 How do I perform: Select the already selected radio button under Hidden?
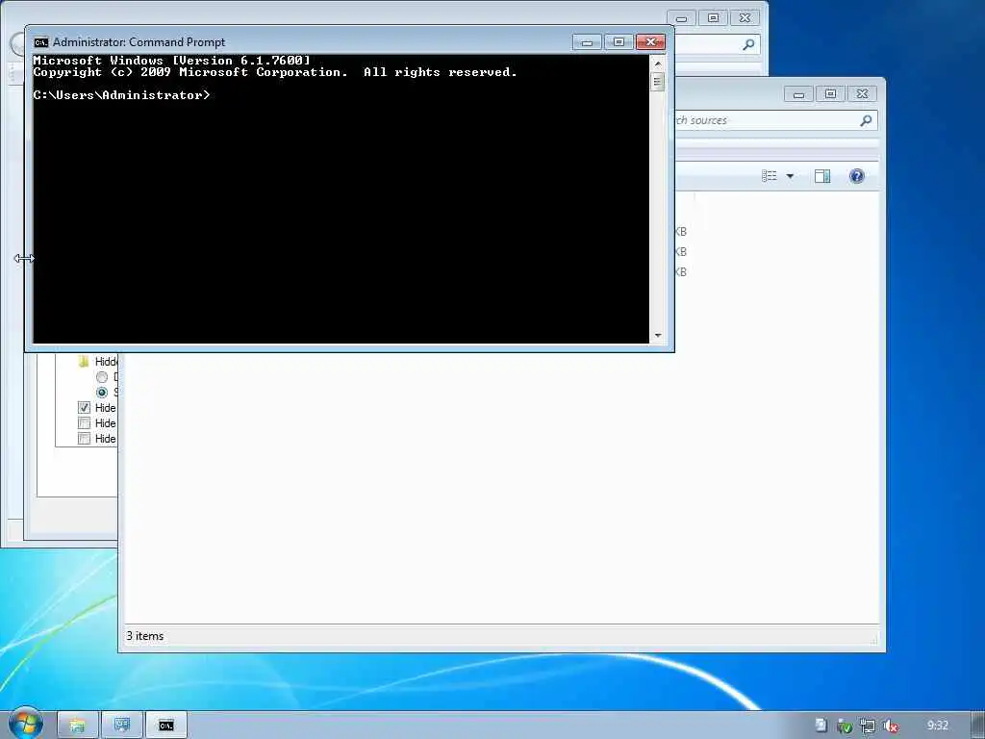(102, 393)
